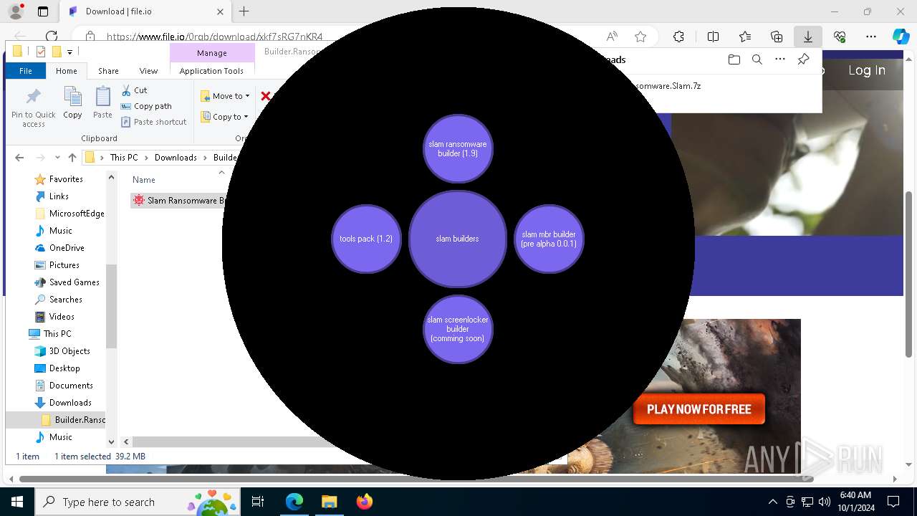Switch to the Home ribbon tab

(x=67, y=71)
